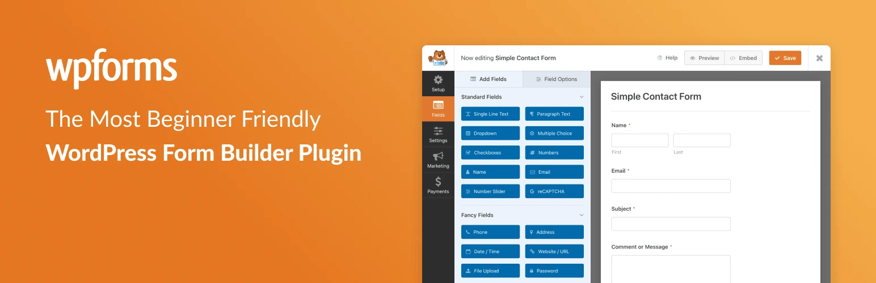The height and width of the screenshot is (283, 876).
Task: Add a Website / URL field
Action: click(x=554, y=251)
